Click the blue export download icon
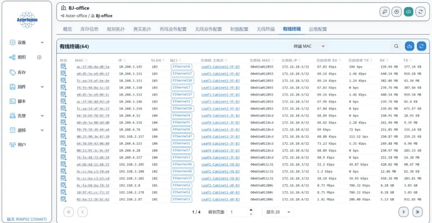 click(409, 46)
